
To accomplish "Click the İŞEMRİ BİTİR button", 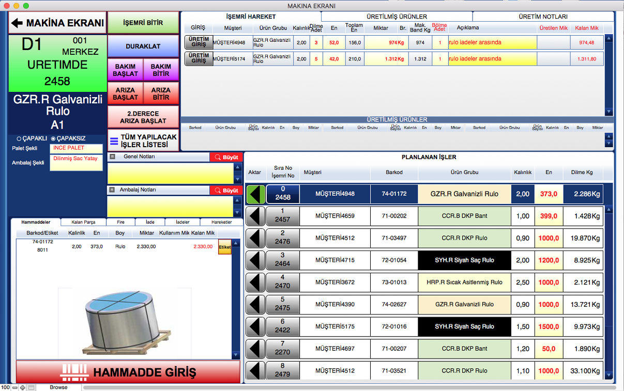I will click(143, 23).
